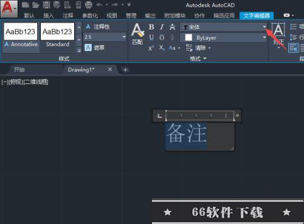Click the Plot printer icon in quick access toolbar
Screen dimensions: 304x224
click(89, 5)
